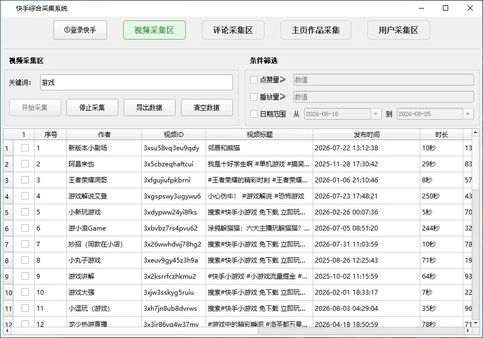Viewport: 483px width, 338px height.
Task: Check the box for row 小丸子游戏
Action: [x=25, y=260]
